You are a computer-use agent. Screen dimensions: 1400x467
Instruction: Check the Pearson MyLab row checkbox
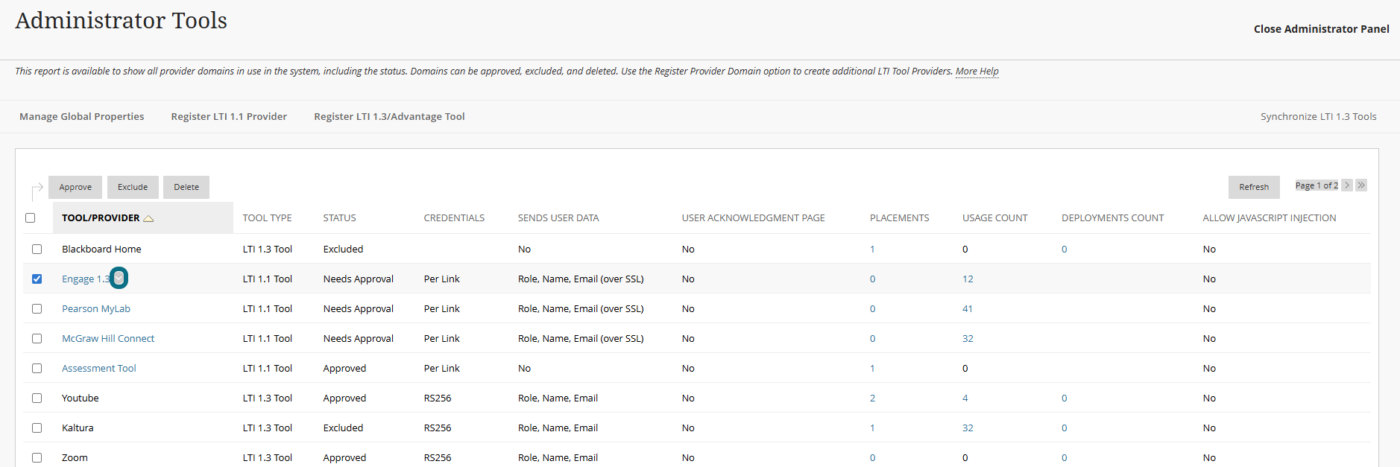coord(37,308)
